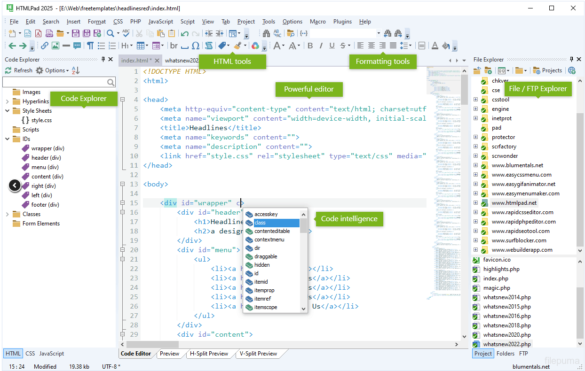Click the Undo arrow icon

[x=184, y=33]
